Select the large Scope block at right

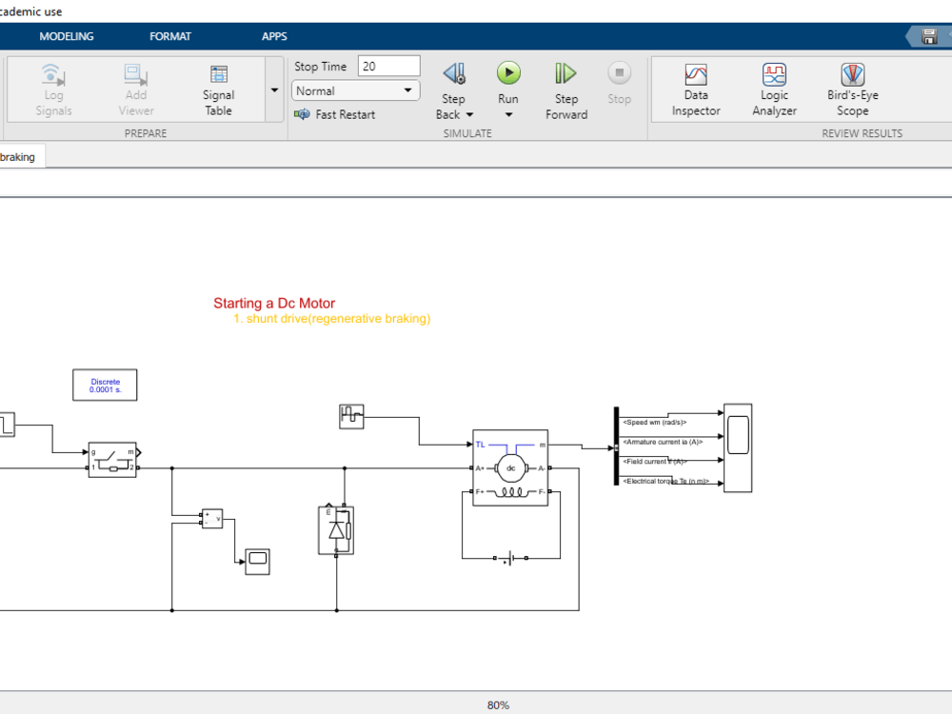738,447
